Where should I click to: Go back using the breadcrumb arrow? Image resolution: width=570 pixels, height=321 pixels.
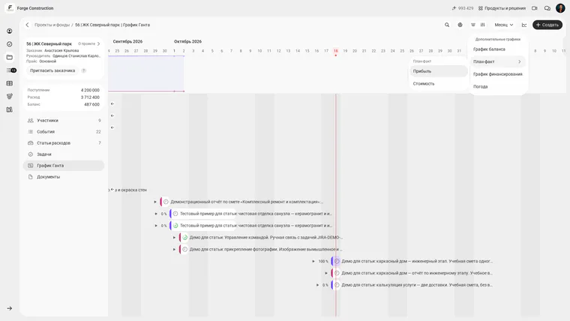click(27, 25)
